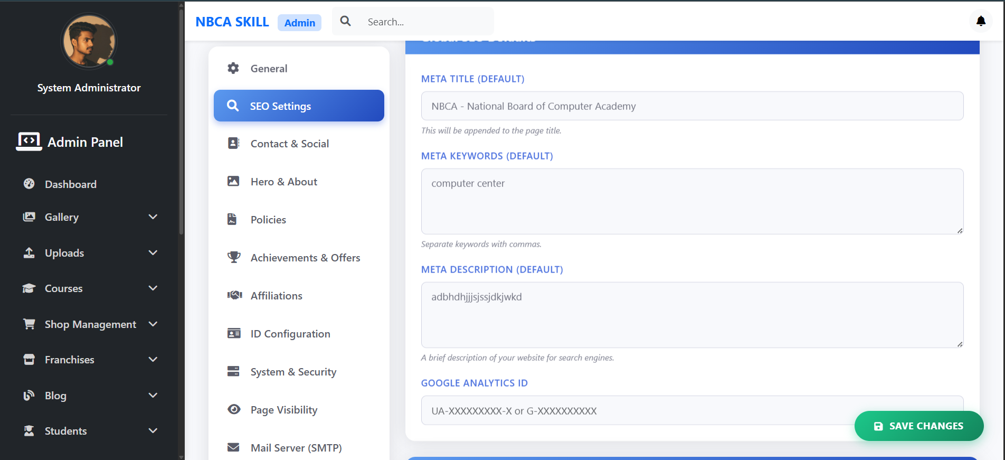Click the Shop Management cart icon
This screenshot has height=460, width=1005.
29,324
